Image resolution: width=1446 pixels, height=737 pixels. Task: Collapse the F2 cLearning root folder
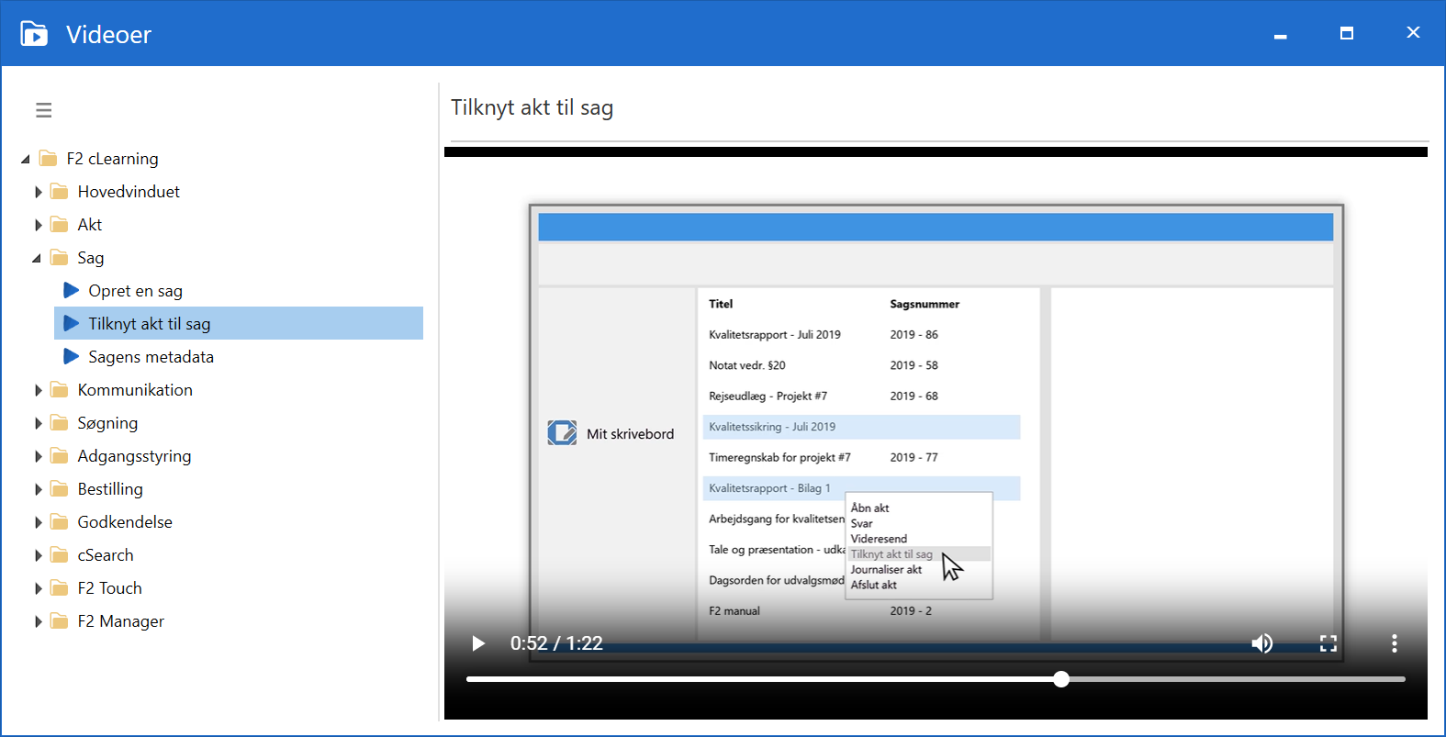click(26, 160)
